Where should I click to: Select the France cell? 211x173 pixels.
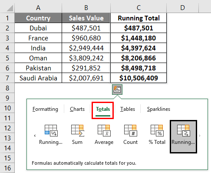coord(38,38)
